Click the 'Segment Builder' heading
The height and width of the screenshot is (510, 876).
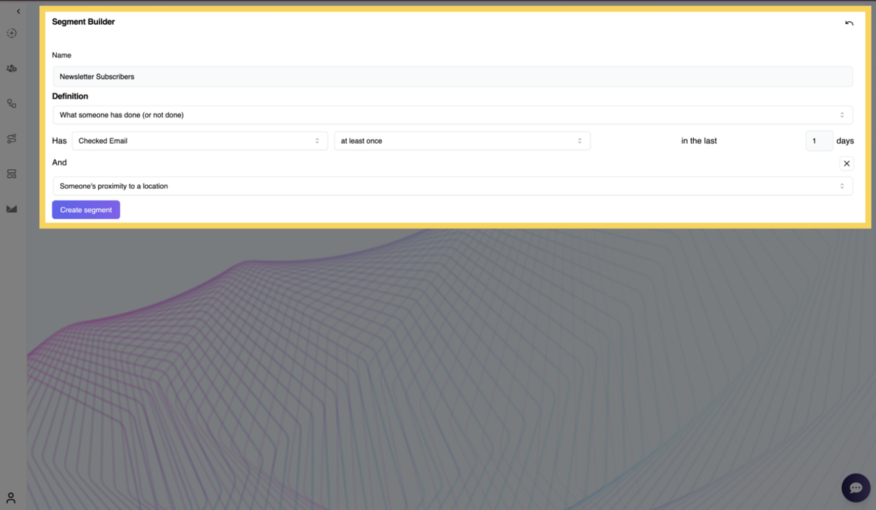[x=83, y=22]
